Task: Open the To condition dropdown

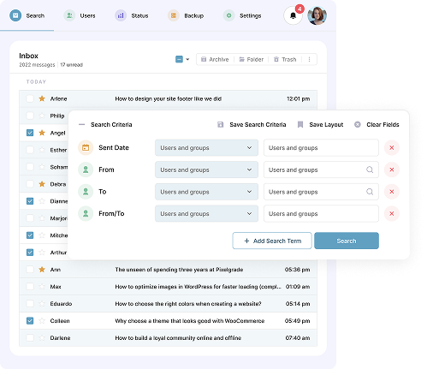Action: pos(206,192)
